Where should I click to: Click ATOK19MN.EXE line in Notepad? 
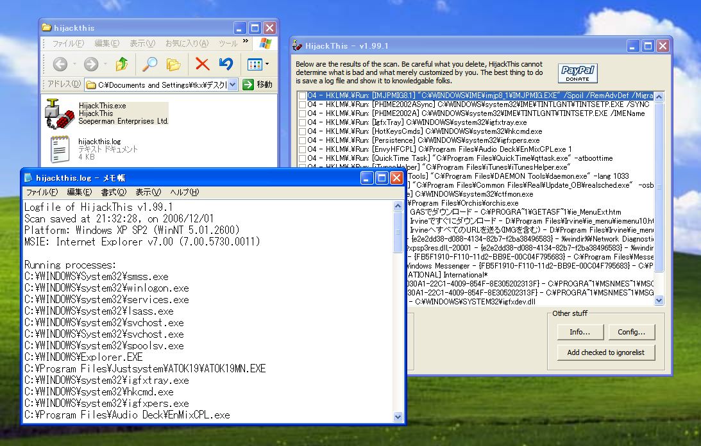pos(145,368)
